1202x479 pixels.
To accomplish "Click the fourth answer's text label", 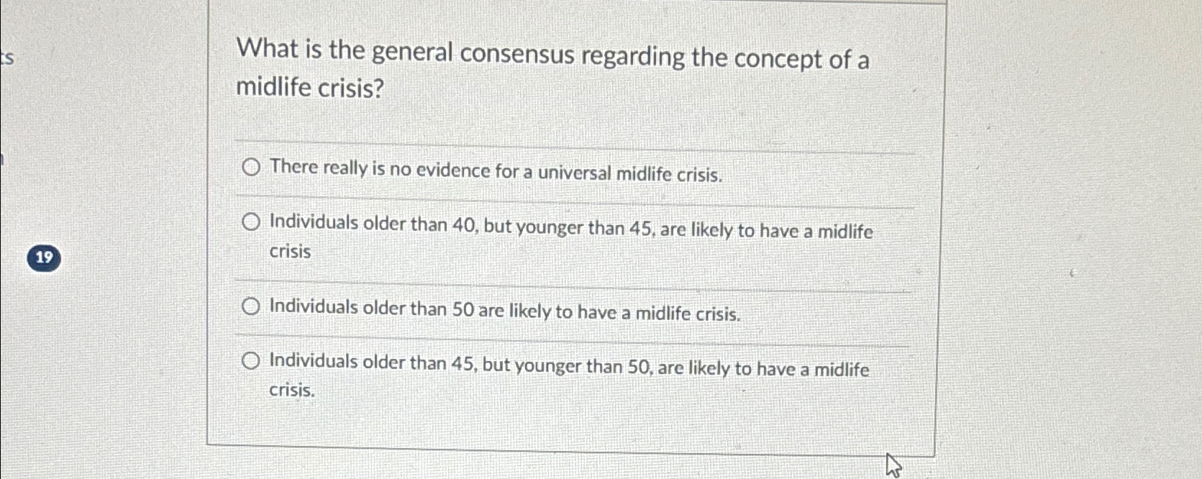I will pyautogui.click(x=568, y=367).
